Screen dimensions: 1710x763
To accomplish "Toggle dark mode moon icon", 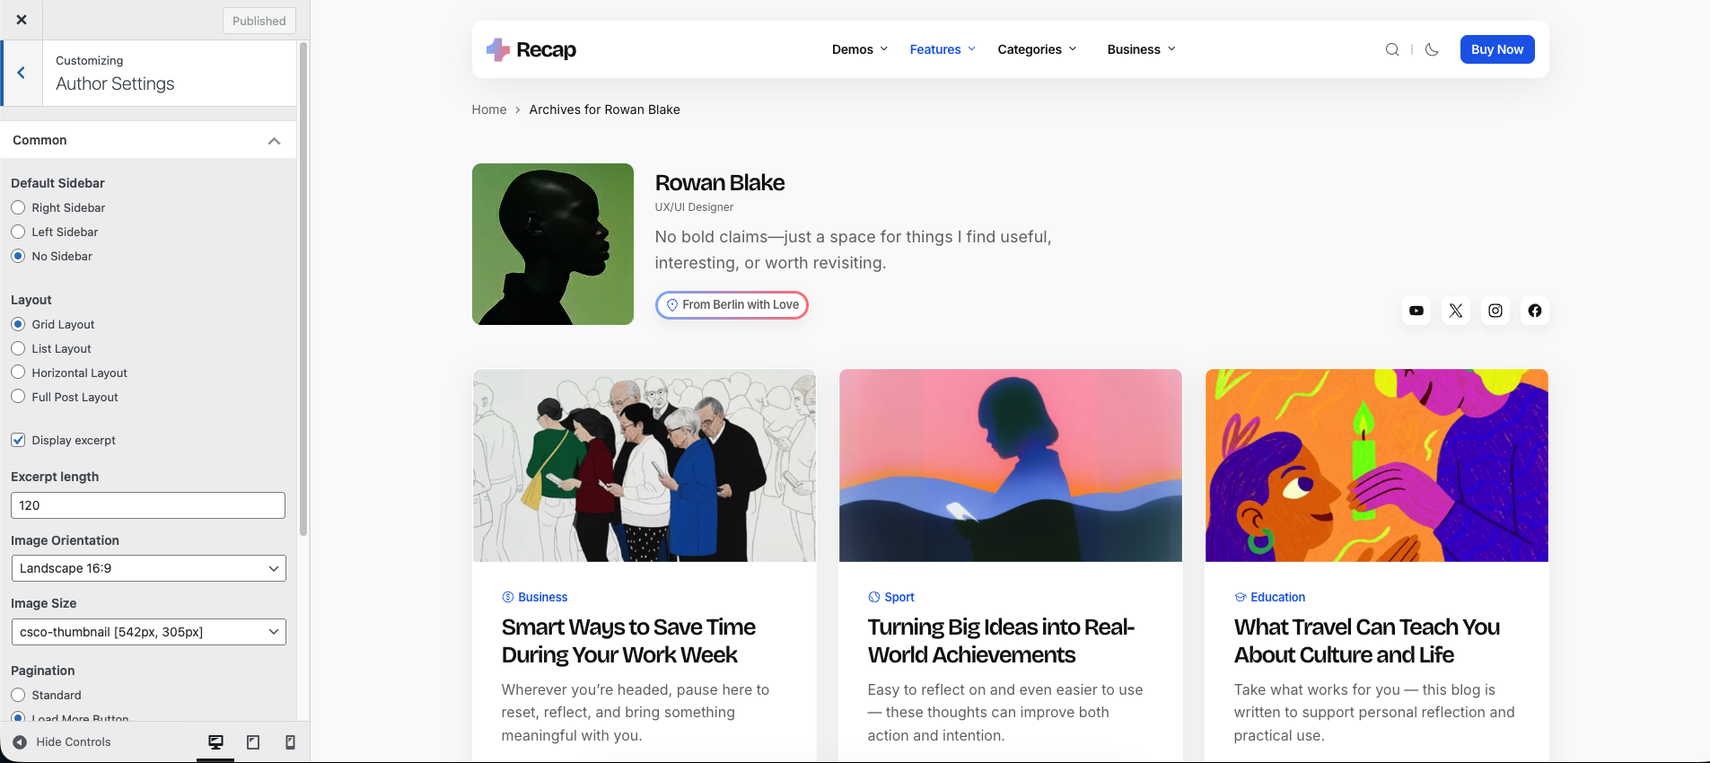I will click(x=1432, y=49).
